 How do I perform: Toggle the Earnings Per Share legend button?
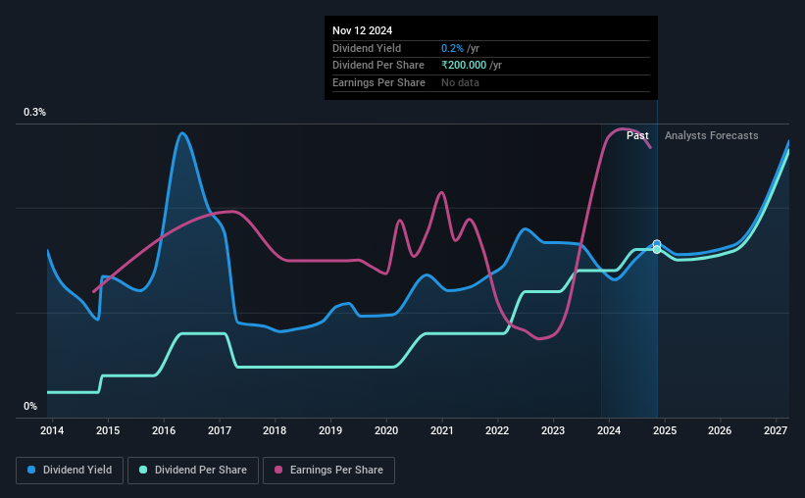point(328,471)
